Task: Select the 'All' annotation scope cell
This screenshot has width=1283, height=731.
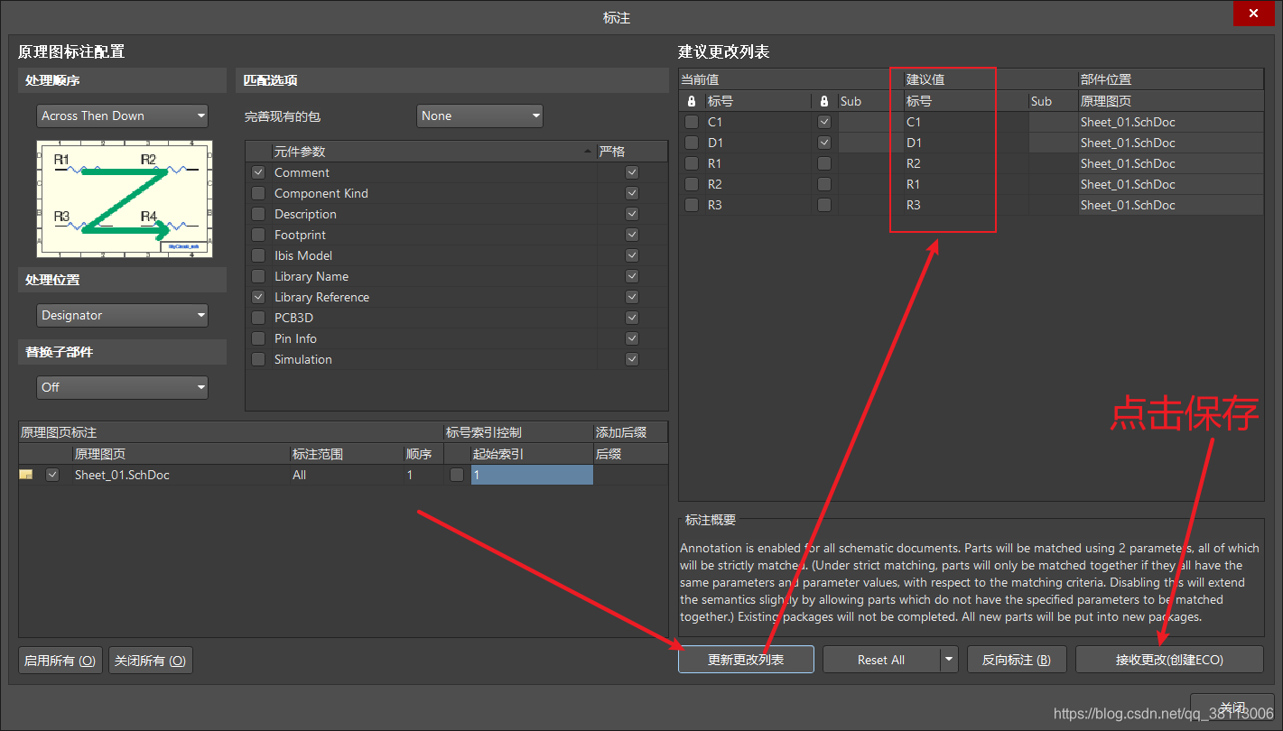Action: point(346,475)
